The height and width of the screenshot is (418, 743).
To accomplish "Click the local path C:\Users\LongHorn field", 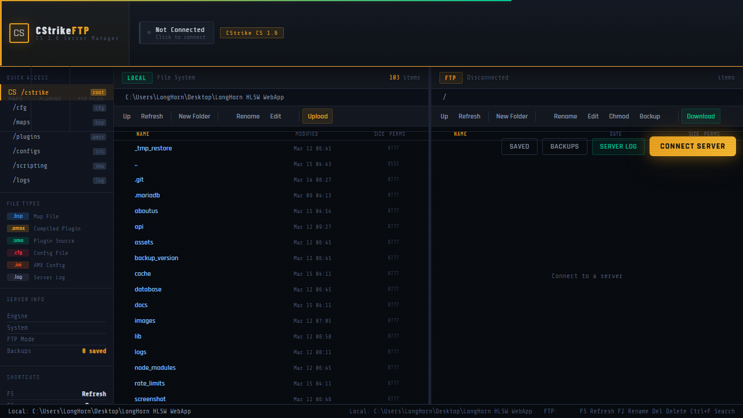I will (271, 97).
